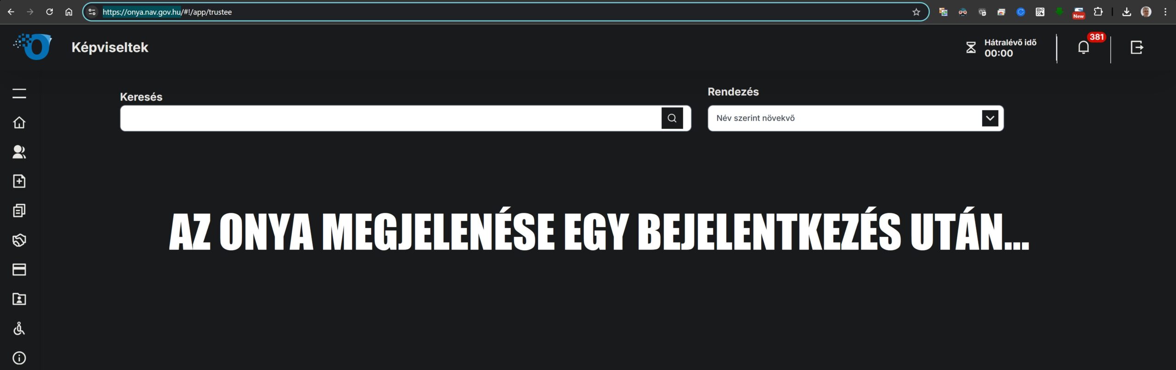Click the ONYA logo in header
The image size is (1176, 370).
pyautogui.click(x=33, y=47)
